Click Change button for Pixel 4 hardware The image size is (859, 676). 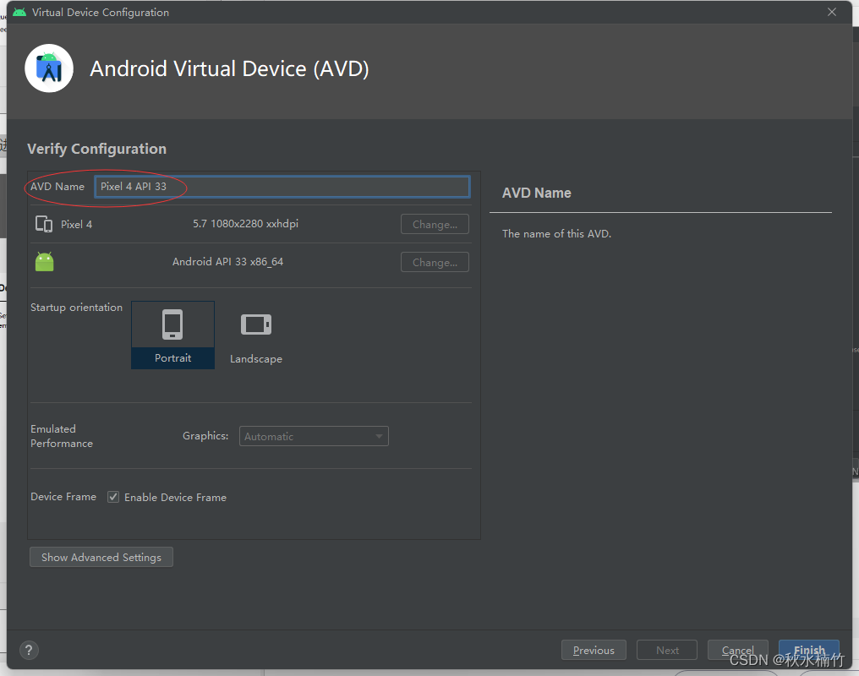tap(435, 225)
